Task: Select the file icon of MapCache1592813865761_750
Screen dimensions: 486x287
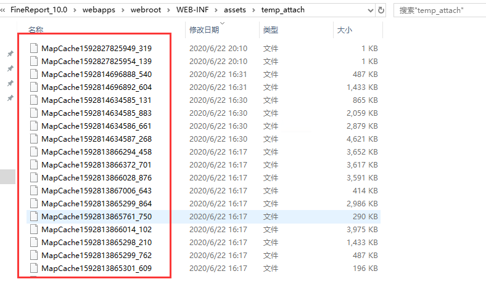Action: pyautogui.click(x=34, y=216)
